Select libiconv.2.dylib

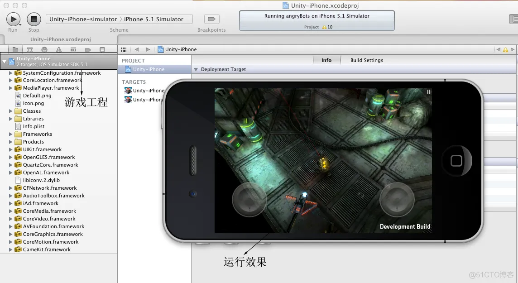[x=41, y=180]
